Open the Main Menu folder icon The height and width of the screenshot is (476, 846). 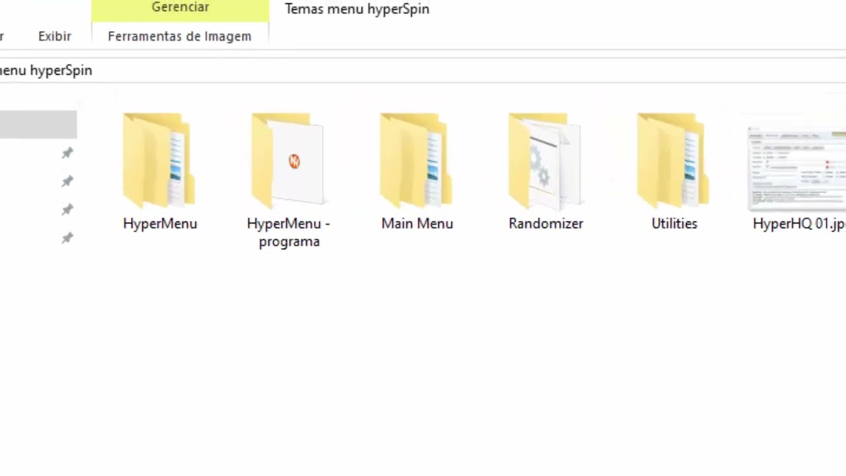(416, 161)
